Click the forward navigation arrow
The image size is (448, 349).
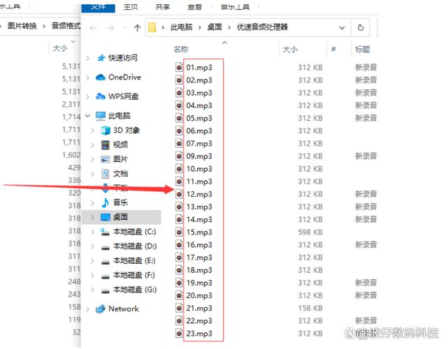(x=110, y=28)
